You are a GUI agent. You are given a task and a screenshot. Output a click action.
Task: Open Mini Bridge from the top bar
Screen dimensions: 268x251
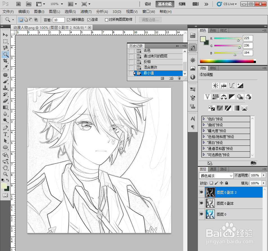pyautogui.click(x=29, y=4)
